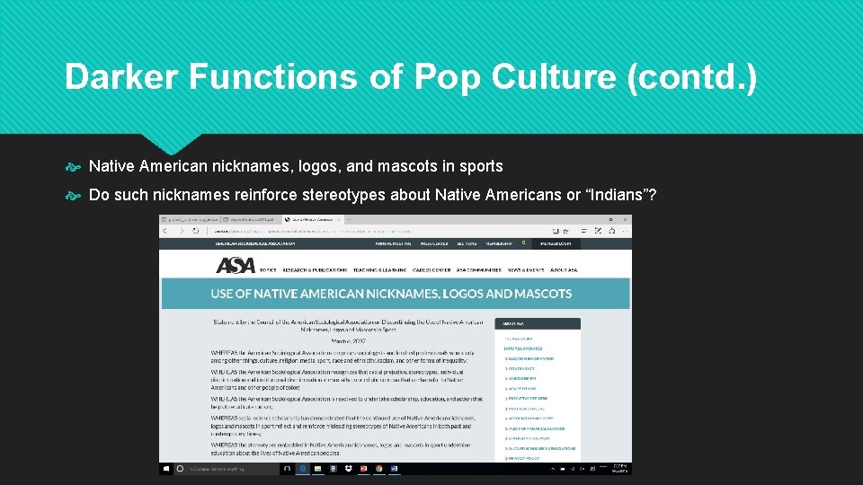Add page to favorites with star icon
The height and width of the screenshot is (485, 863).
(x=565, y=231)
